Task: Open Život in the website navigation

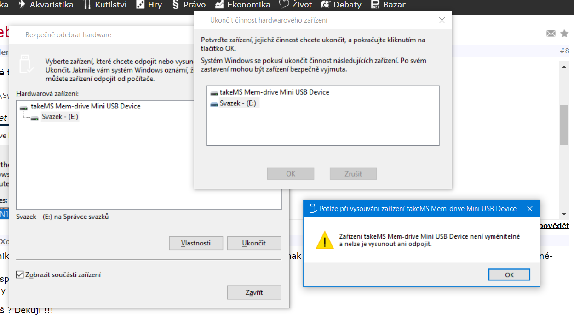Action: (303, 5)
